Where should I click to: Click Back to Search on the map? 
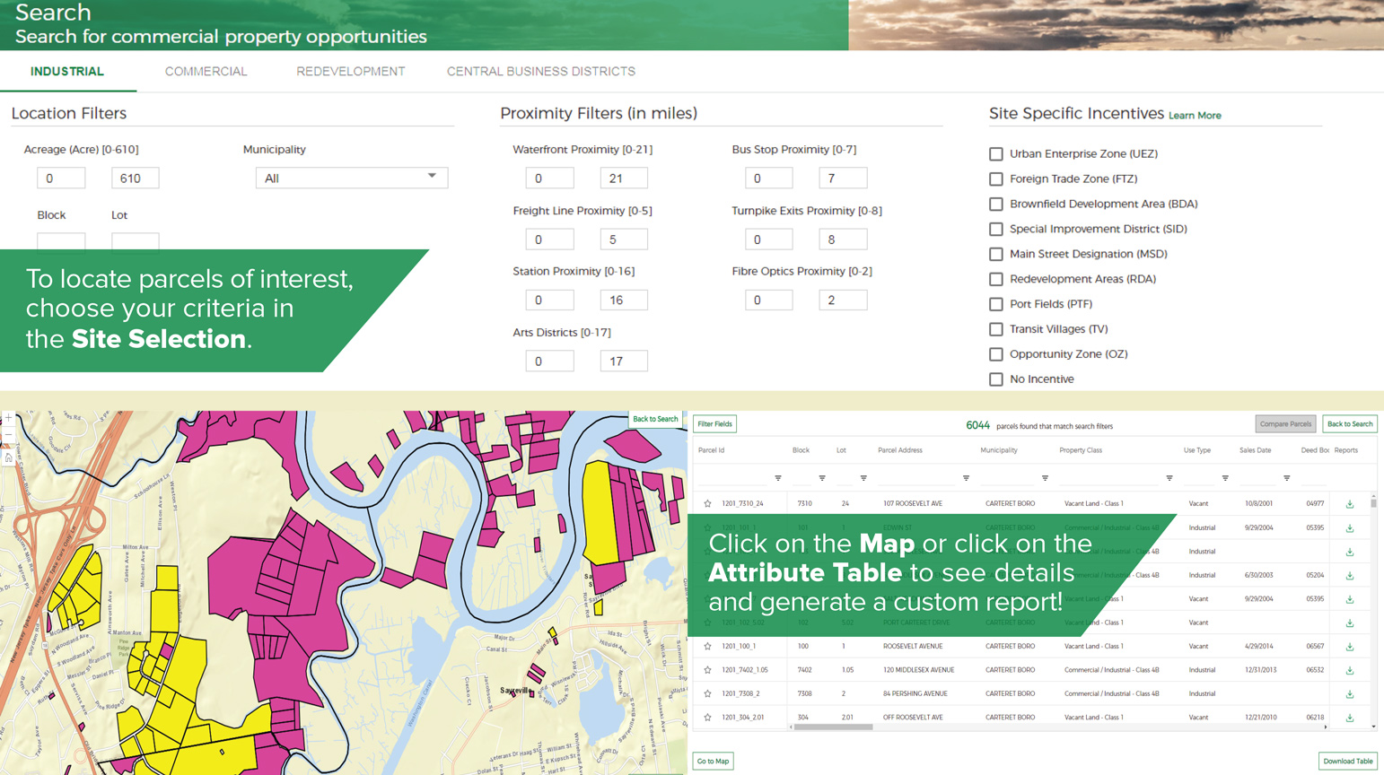pyautogui.click(x=655, y=419)
